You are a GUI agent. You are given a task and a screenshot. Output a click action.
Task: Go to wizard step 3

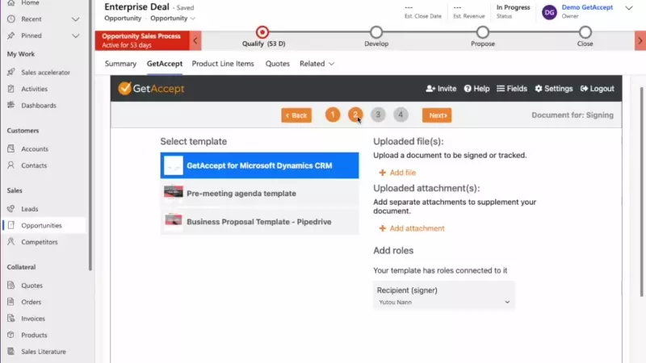[x=378, y=115]
